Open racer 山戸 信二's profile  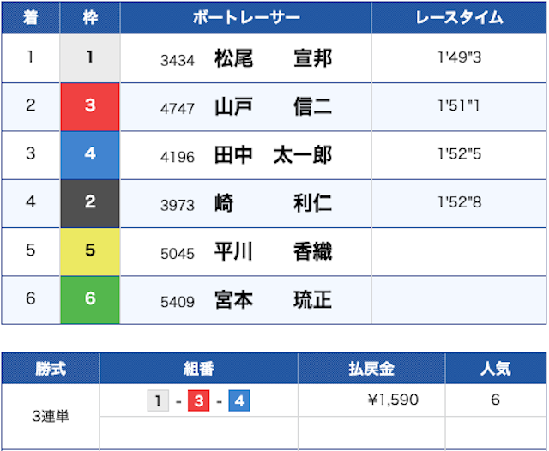tap(272, 107)
